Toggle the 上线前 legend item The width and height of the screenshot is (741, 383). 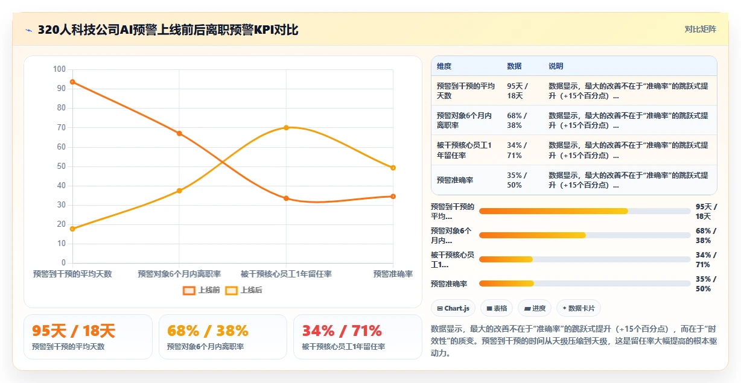point(202,290)
